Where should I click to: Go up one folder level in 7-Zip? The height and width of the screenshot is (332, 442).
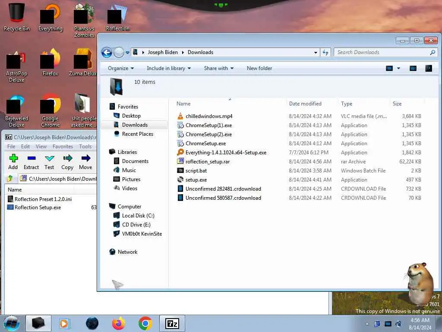click(10, 179)
